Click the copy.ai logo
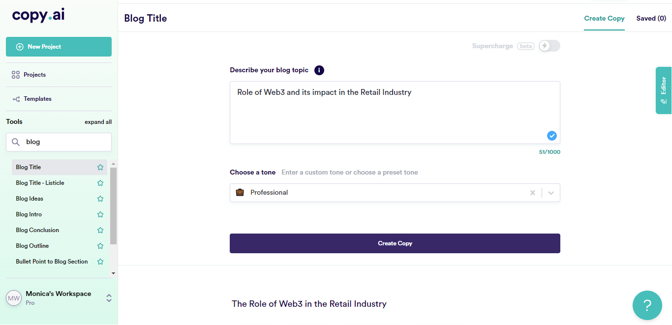The width and height of the screenshot is (672, 325). (38, 16)
